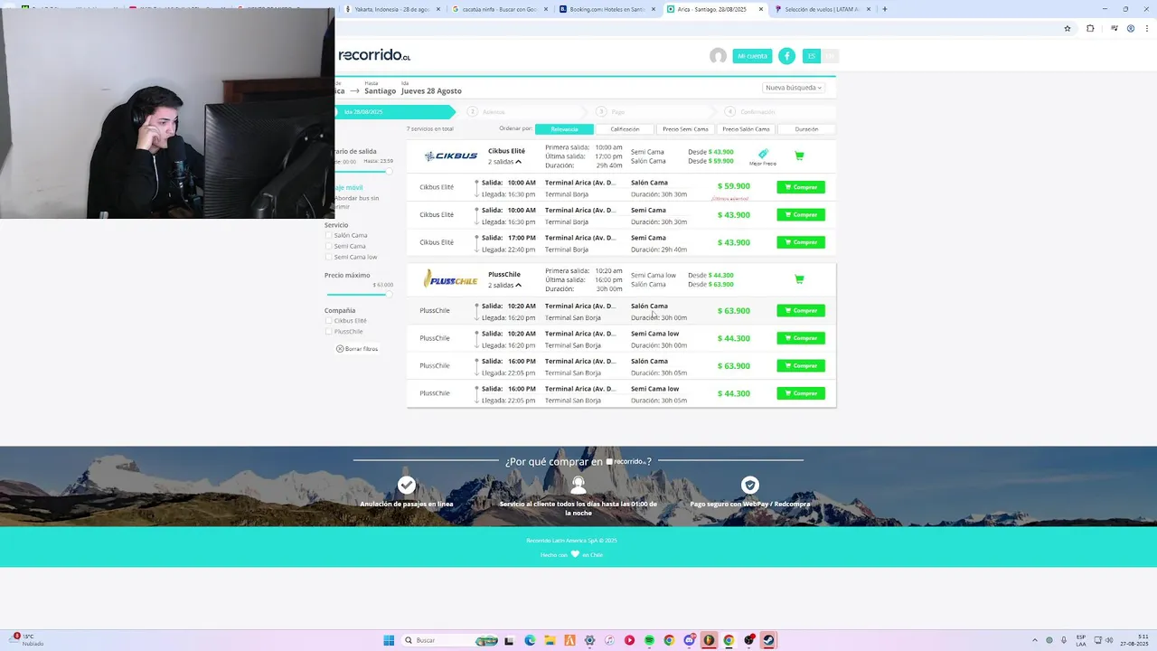The width and height of the screenshot is (1157, 651).
Task: Open clock showing 27-08-2025
Action: (1133, 640)
